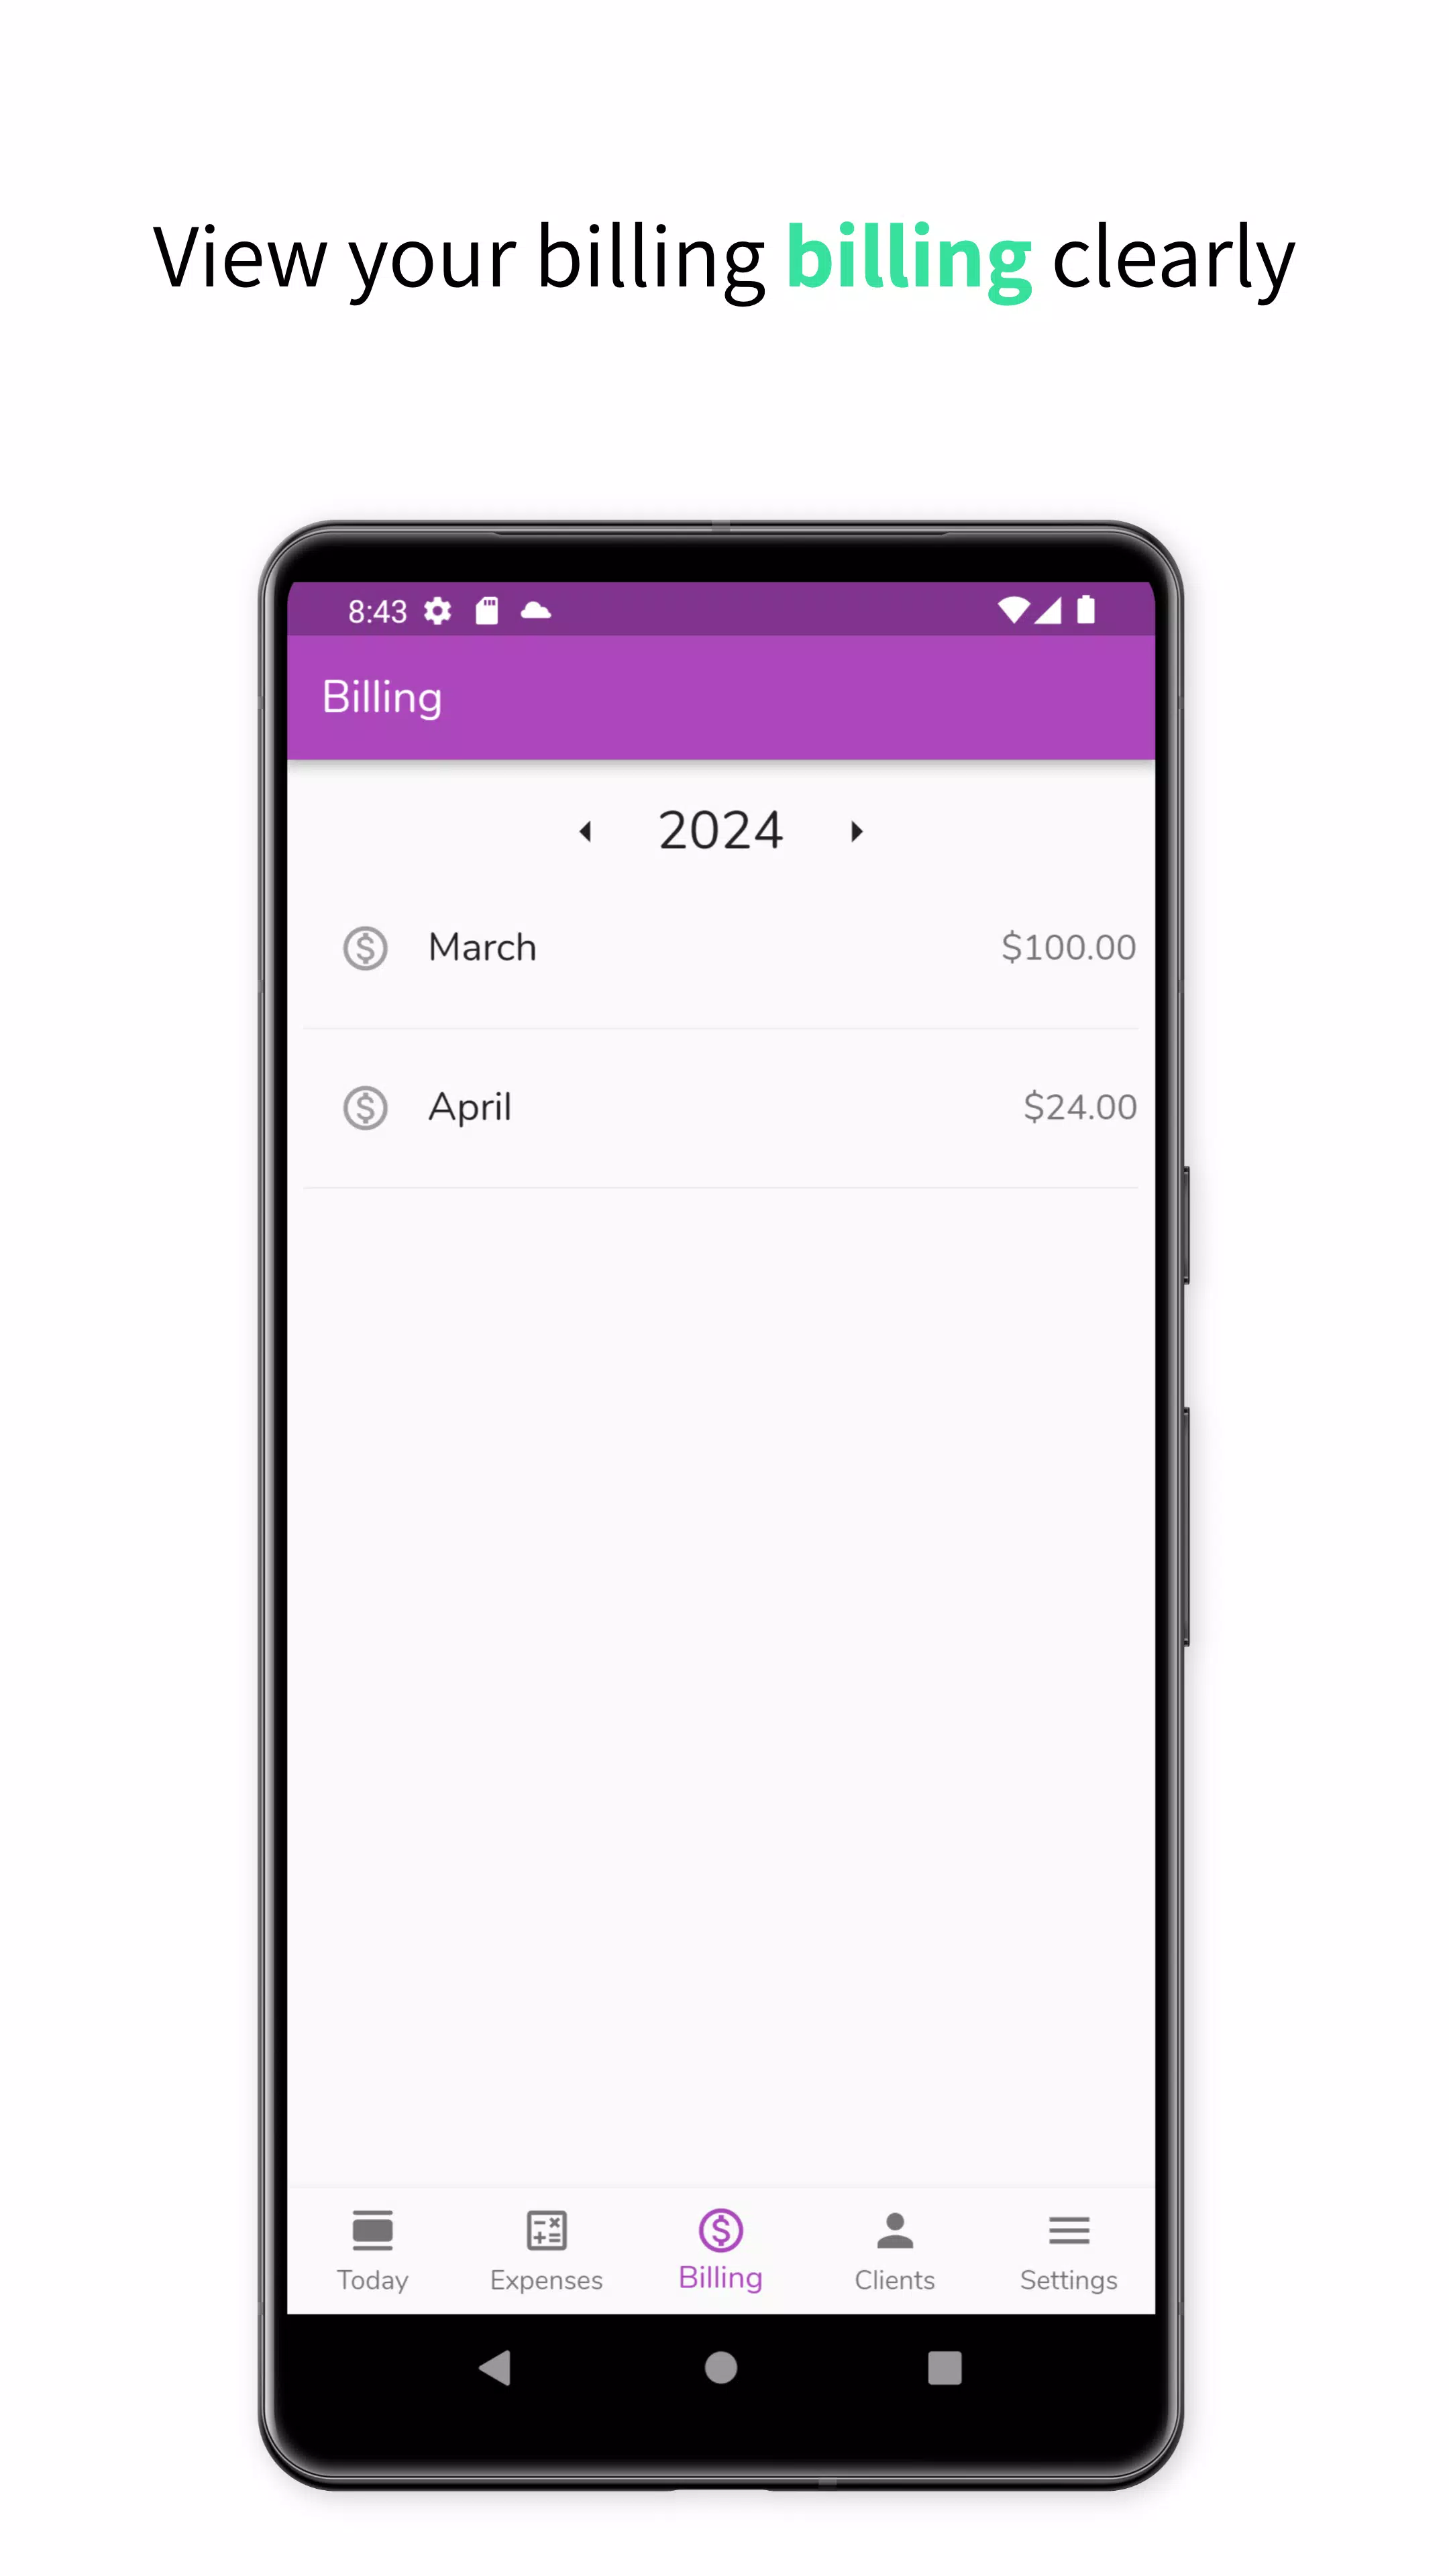
Task: Navigate to next year with right arrow
Action: click(856, 830)
